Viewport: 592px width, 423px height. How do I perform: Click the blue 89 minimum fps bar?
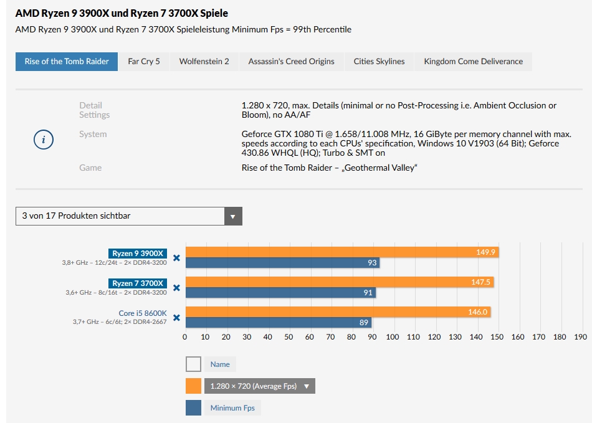279,322
